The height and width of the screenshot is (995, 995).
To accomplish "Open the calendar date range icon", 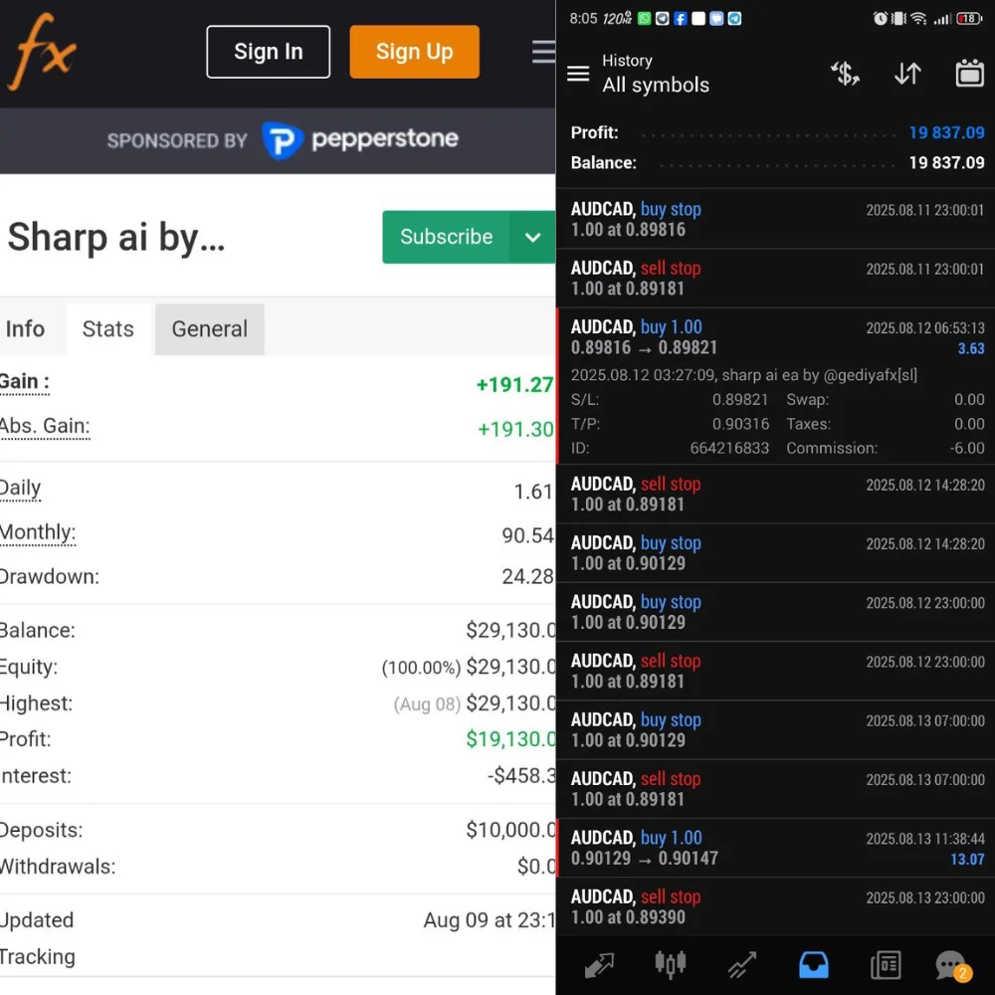I will tap(969, 74).
